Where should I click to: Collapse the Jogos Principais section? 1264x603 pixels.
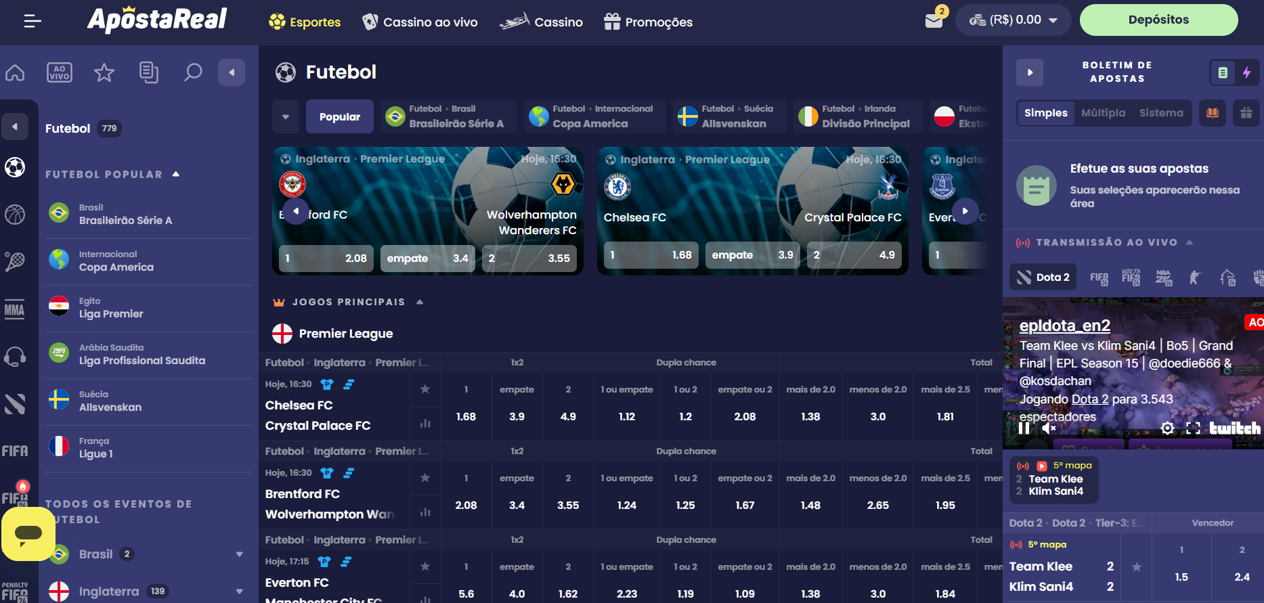(420, 302)
